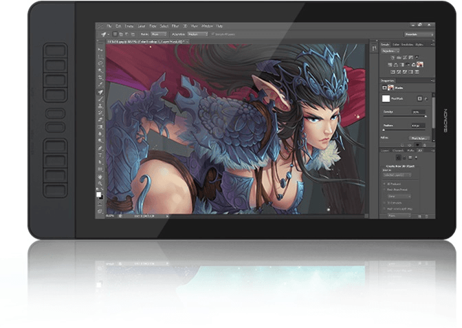This screenshot has height=328, width=462.
Task: Click the Feather slider handle
Action: [384, 130]
